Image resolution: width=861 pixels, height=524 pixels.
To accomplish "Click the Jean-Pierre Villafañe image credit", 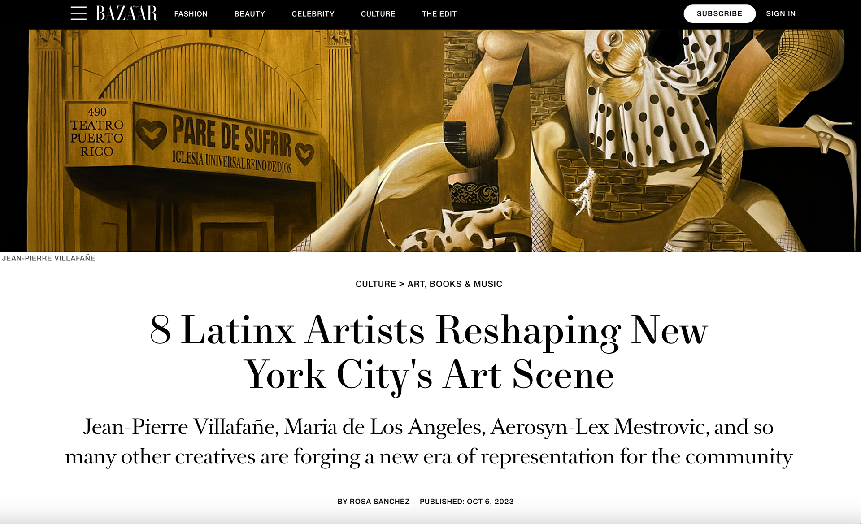I will 48,258.
